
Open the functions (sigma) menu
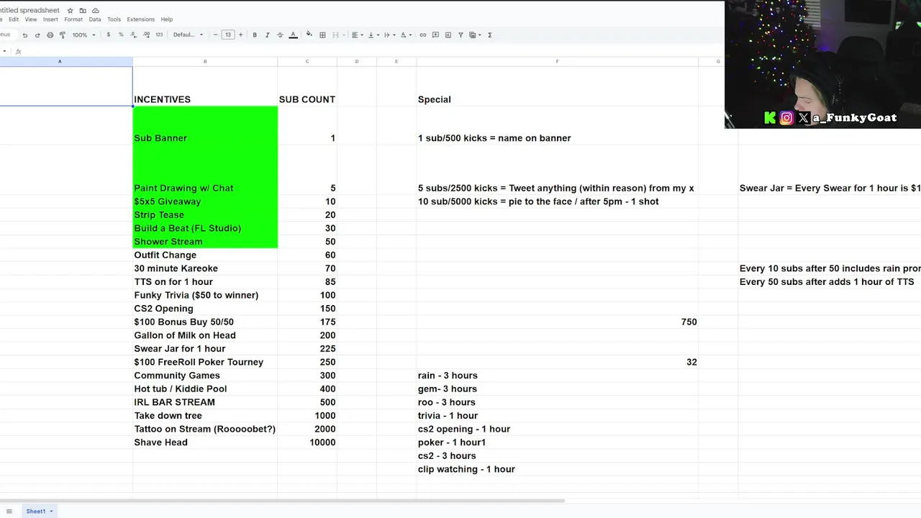click(x=490, y=35)
